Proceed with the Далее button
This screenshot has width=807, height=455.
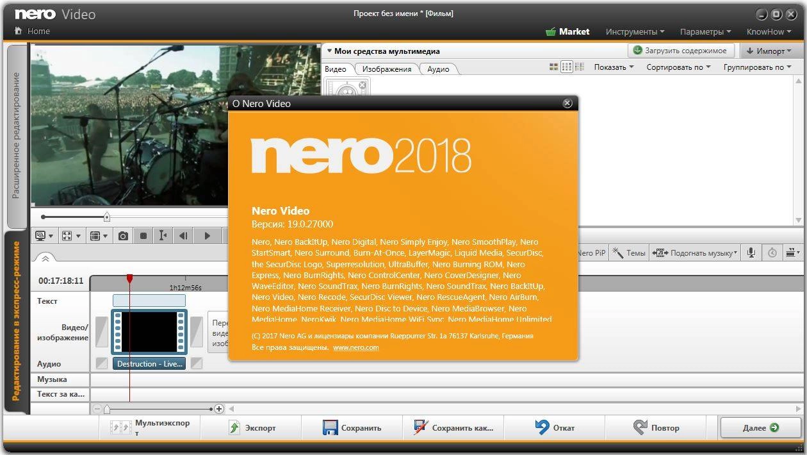click(760, 427)
